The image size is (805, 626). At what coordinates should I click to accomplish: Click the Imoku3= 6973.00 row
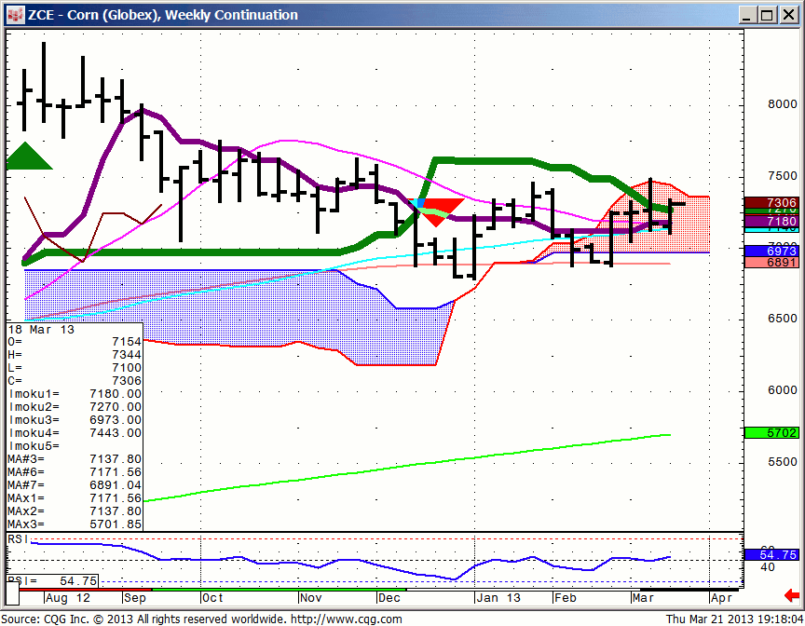(75, 420)
